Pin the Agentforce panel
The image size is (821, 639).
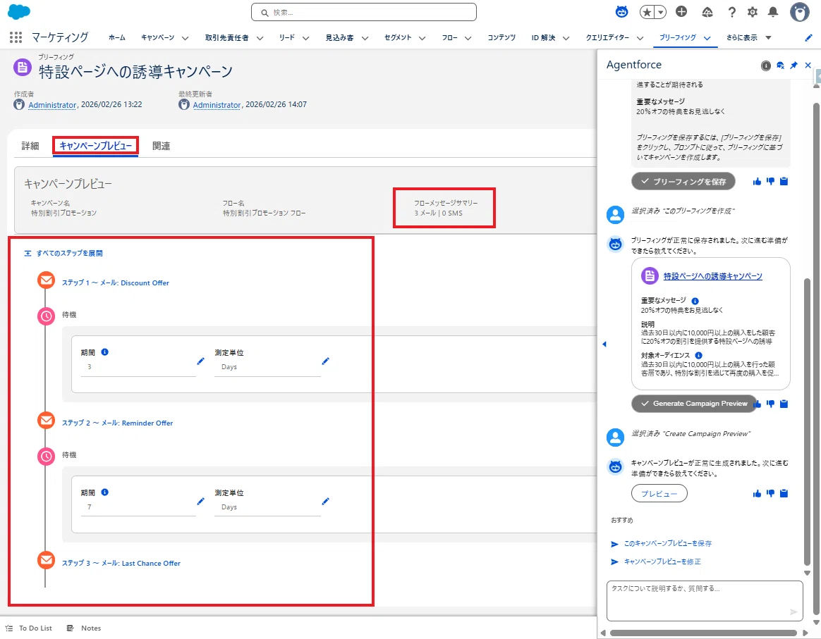click(x=793, y=66)
